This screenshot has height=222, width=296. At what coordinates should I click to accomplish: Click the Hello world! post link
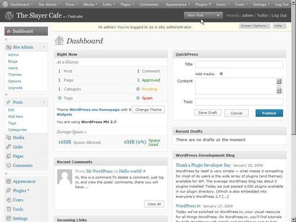[x=130, y=171]
